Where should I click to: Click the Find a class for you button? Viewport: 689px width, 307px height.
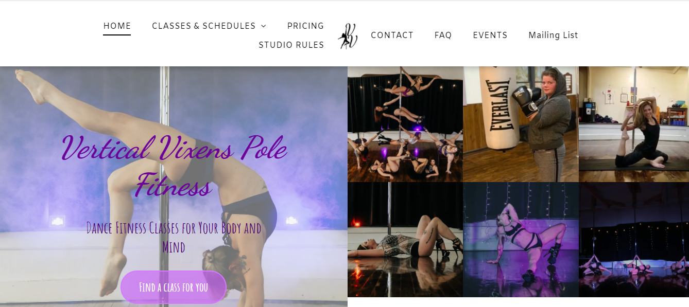[174, 287]
